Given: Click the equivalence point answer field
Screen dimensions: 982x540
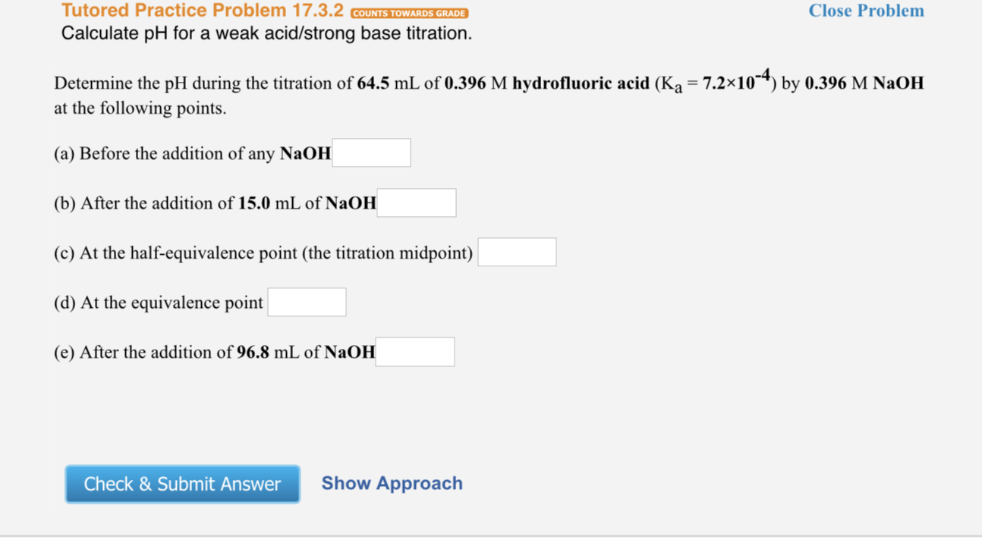Looking at the screenshot, I should click(x=307, y=301).
